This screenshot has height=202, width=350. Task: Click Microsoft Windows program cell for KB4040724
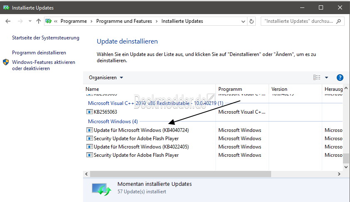click(240, 130)
